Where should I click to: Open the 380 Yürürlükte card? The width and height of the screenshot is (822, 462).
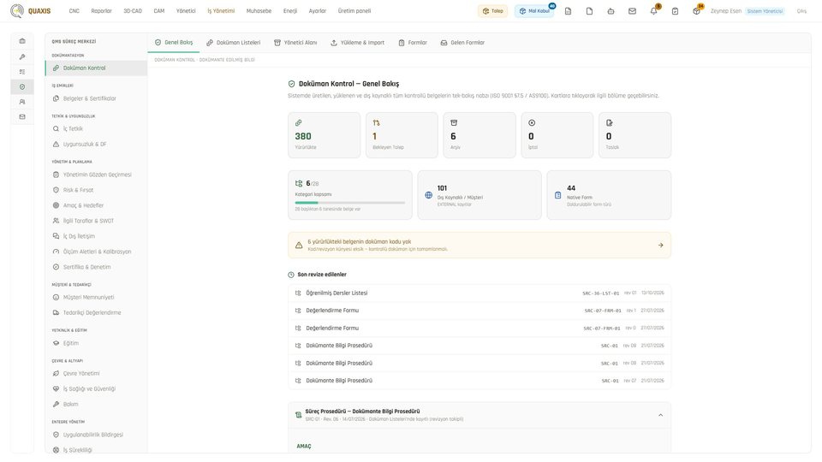coord(324,135)
